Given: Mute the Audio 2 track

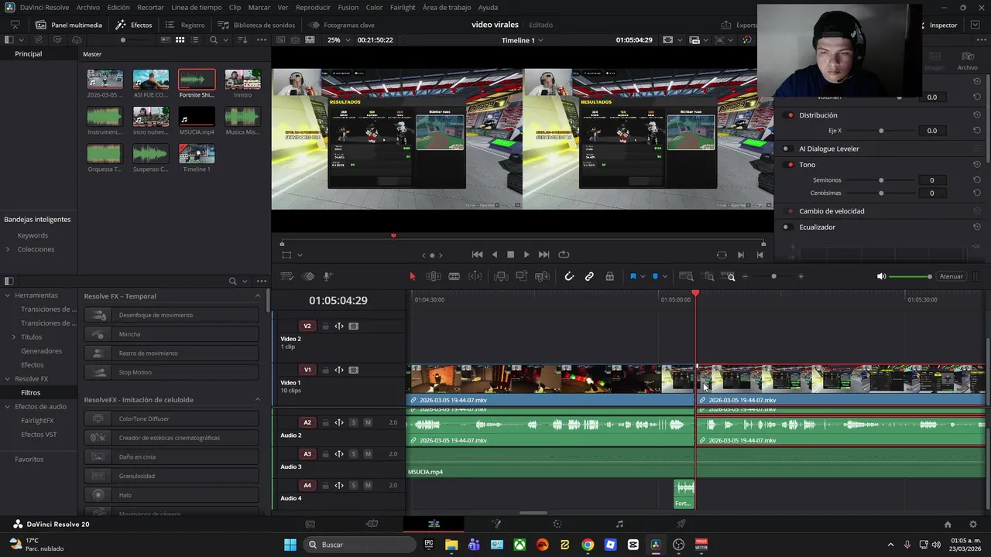Looking at the screenshot, I should (368, 422).
